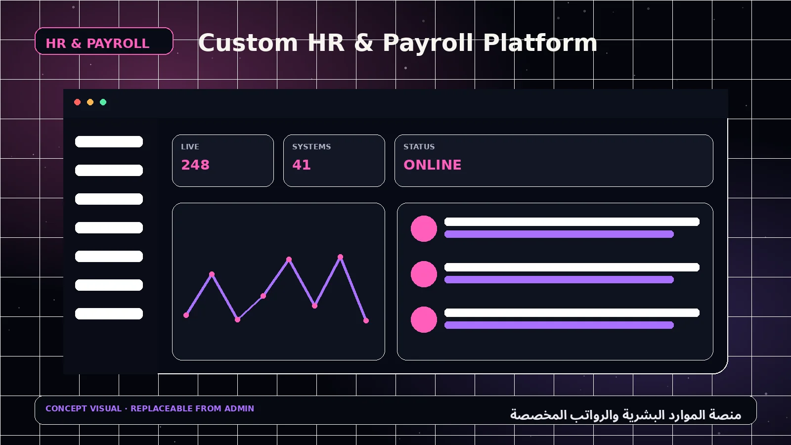The image size is (791, 445).
Task: Click the Arabic caption in footer bar
Action: pos(625,414)
